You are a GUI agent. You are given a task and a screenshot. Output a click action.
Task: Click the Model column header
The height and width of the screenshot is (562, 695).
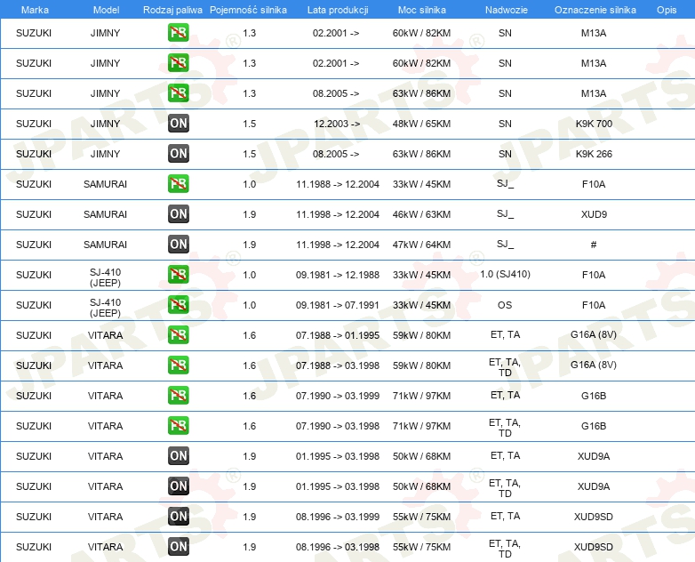click(106, 10)
